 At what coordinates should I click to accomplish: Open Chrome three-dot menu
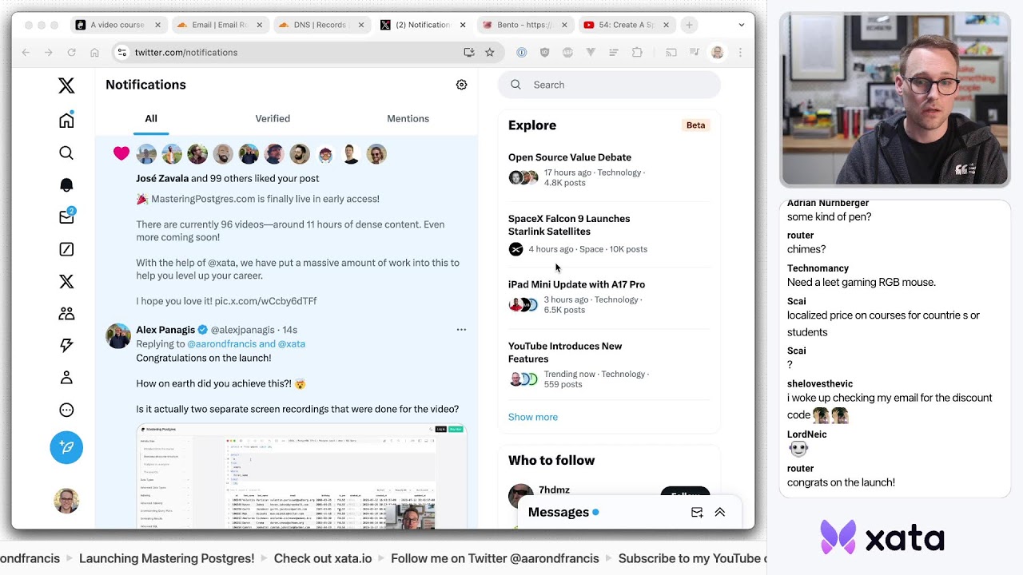(740, 52)
